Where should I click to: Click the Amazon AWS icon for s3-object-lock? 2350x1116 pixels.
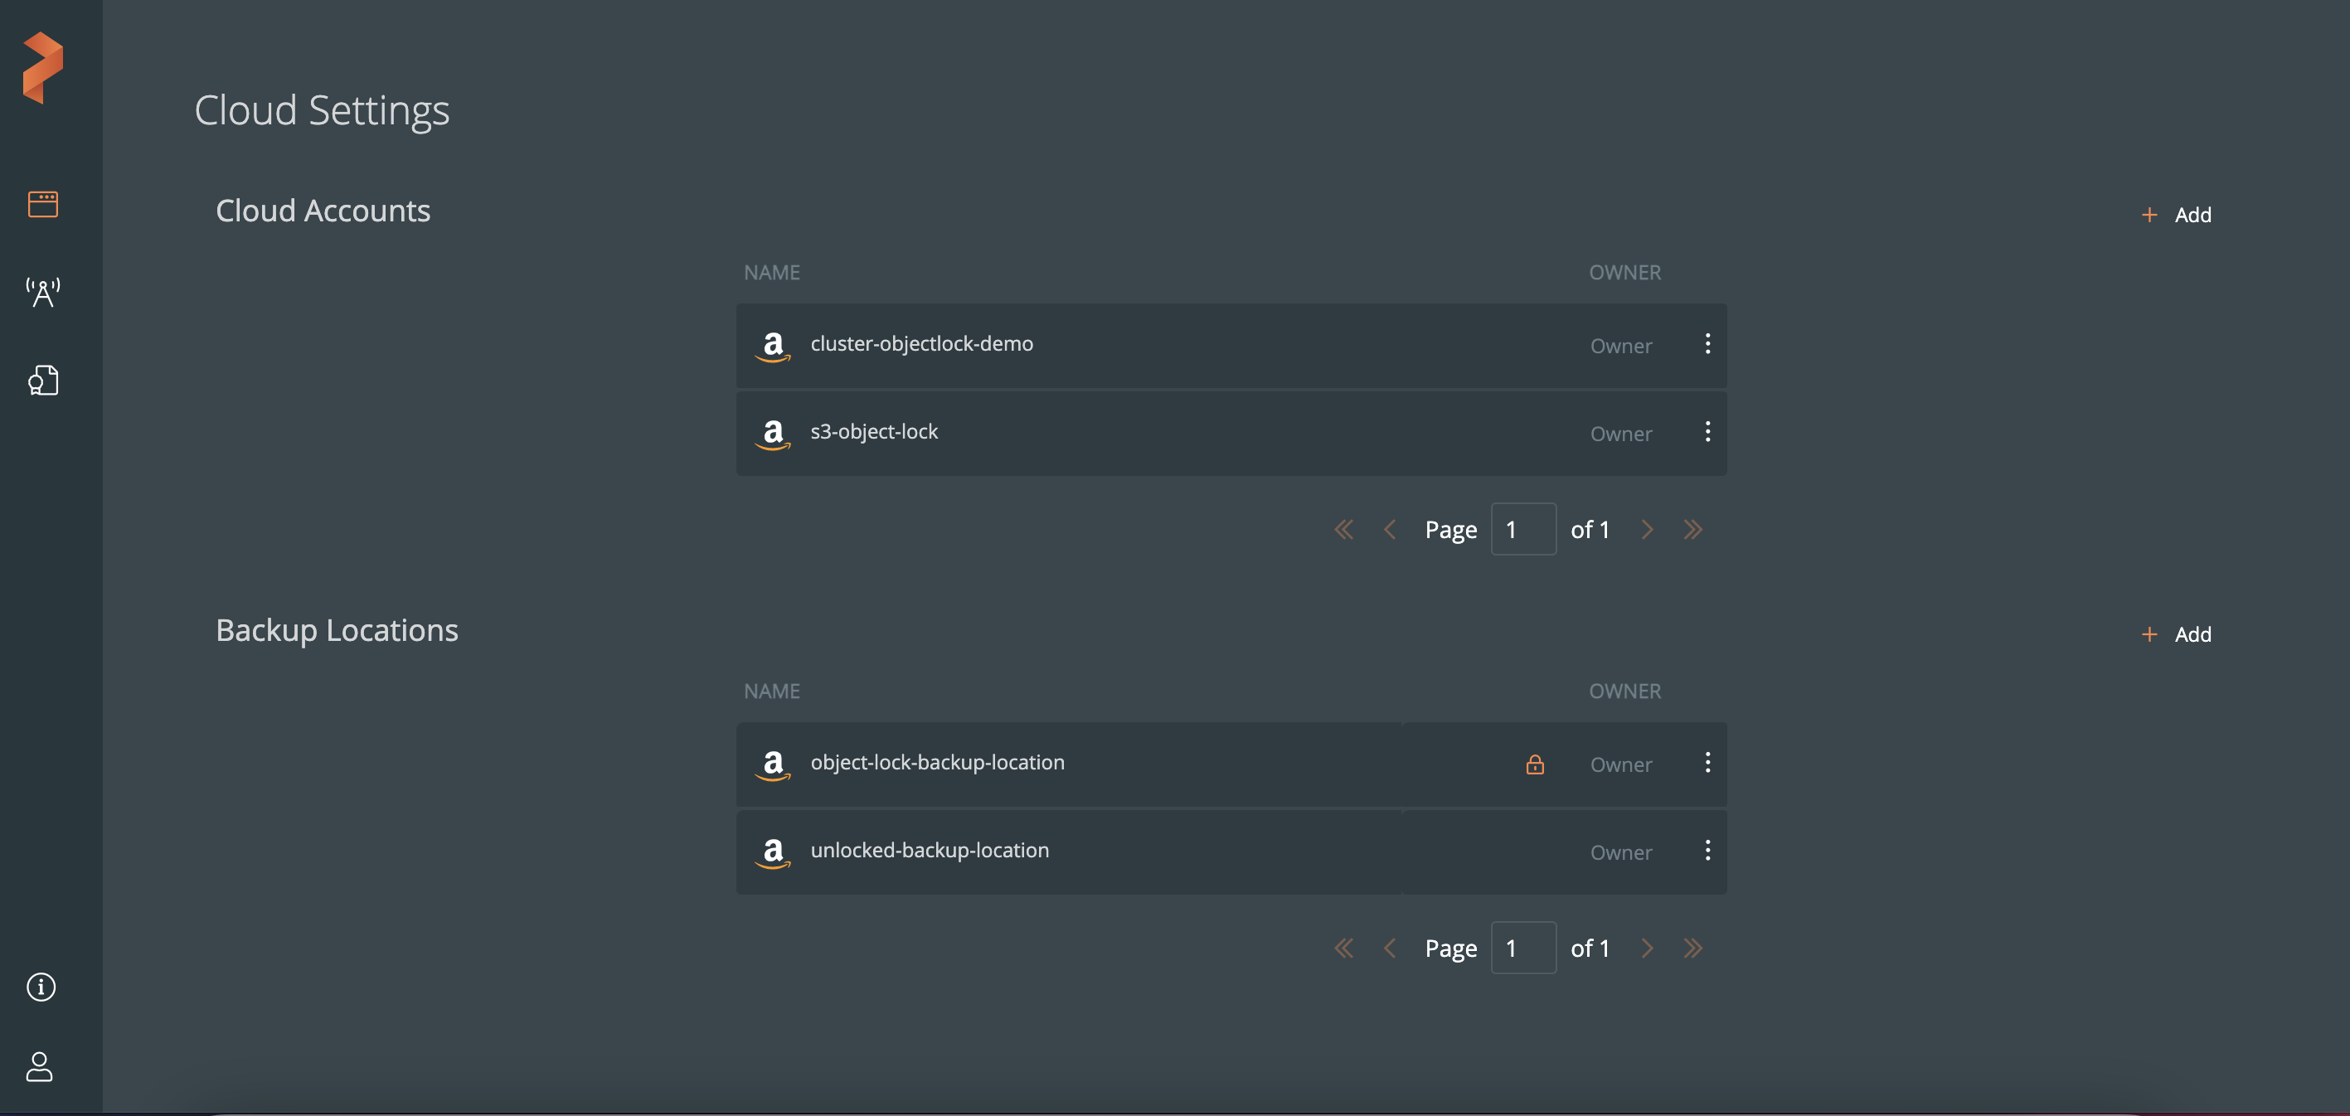click(x=774, y=431)
